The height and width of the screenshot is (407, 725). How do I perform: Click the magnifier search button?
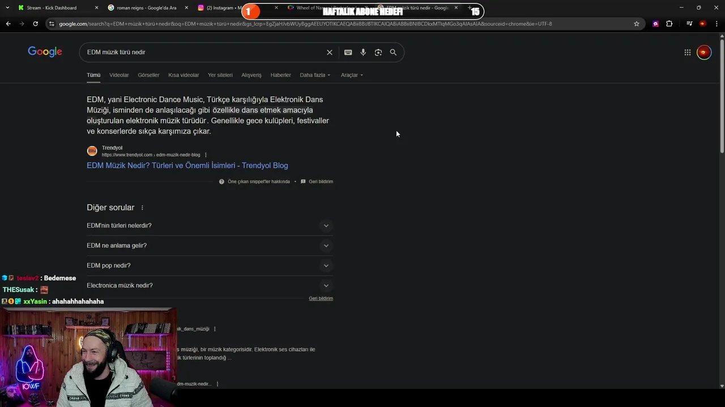click(x=393, y=52)
